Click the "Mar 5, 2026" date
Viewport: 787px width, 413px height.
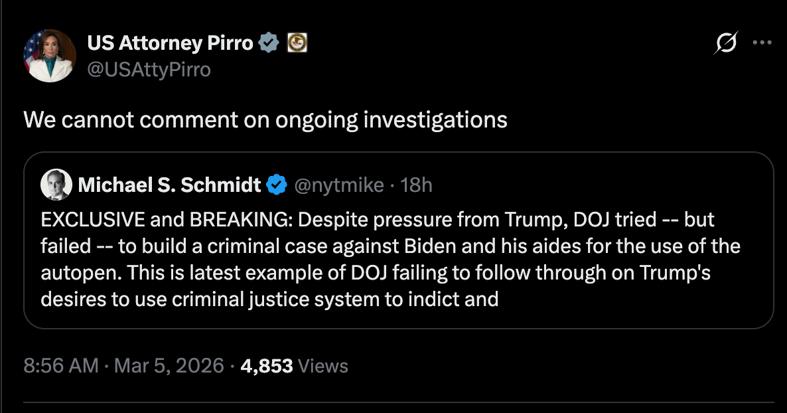(x=169, y=366)
